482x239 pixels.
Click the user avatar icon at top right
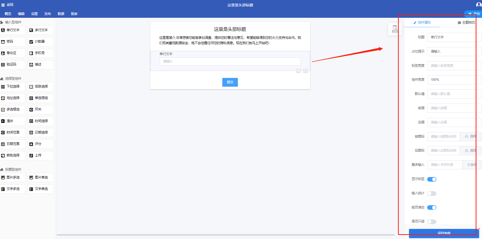click(478, 5)
